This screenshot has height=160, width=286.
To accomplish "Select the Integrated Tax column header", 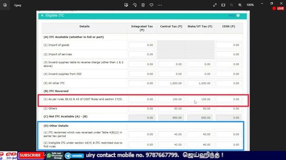I will [142, 28].
